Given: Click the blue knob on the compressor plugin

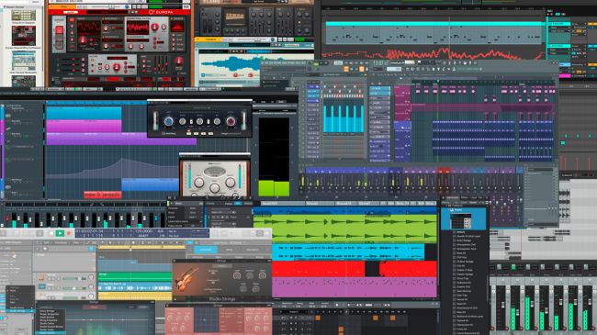Looking at the screenshot, I should click(168, 121).
